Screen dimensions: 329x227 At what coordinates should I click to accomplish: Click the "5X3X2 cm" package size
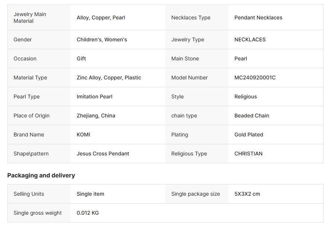247,194
